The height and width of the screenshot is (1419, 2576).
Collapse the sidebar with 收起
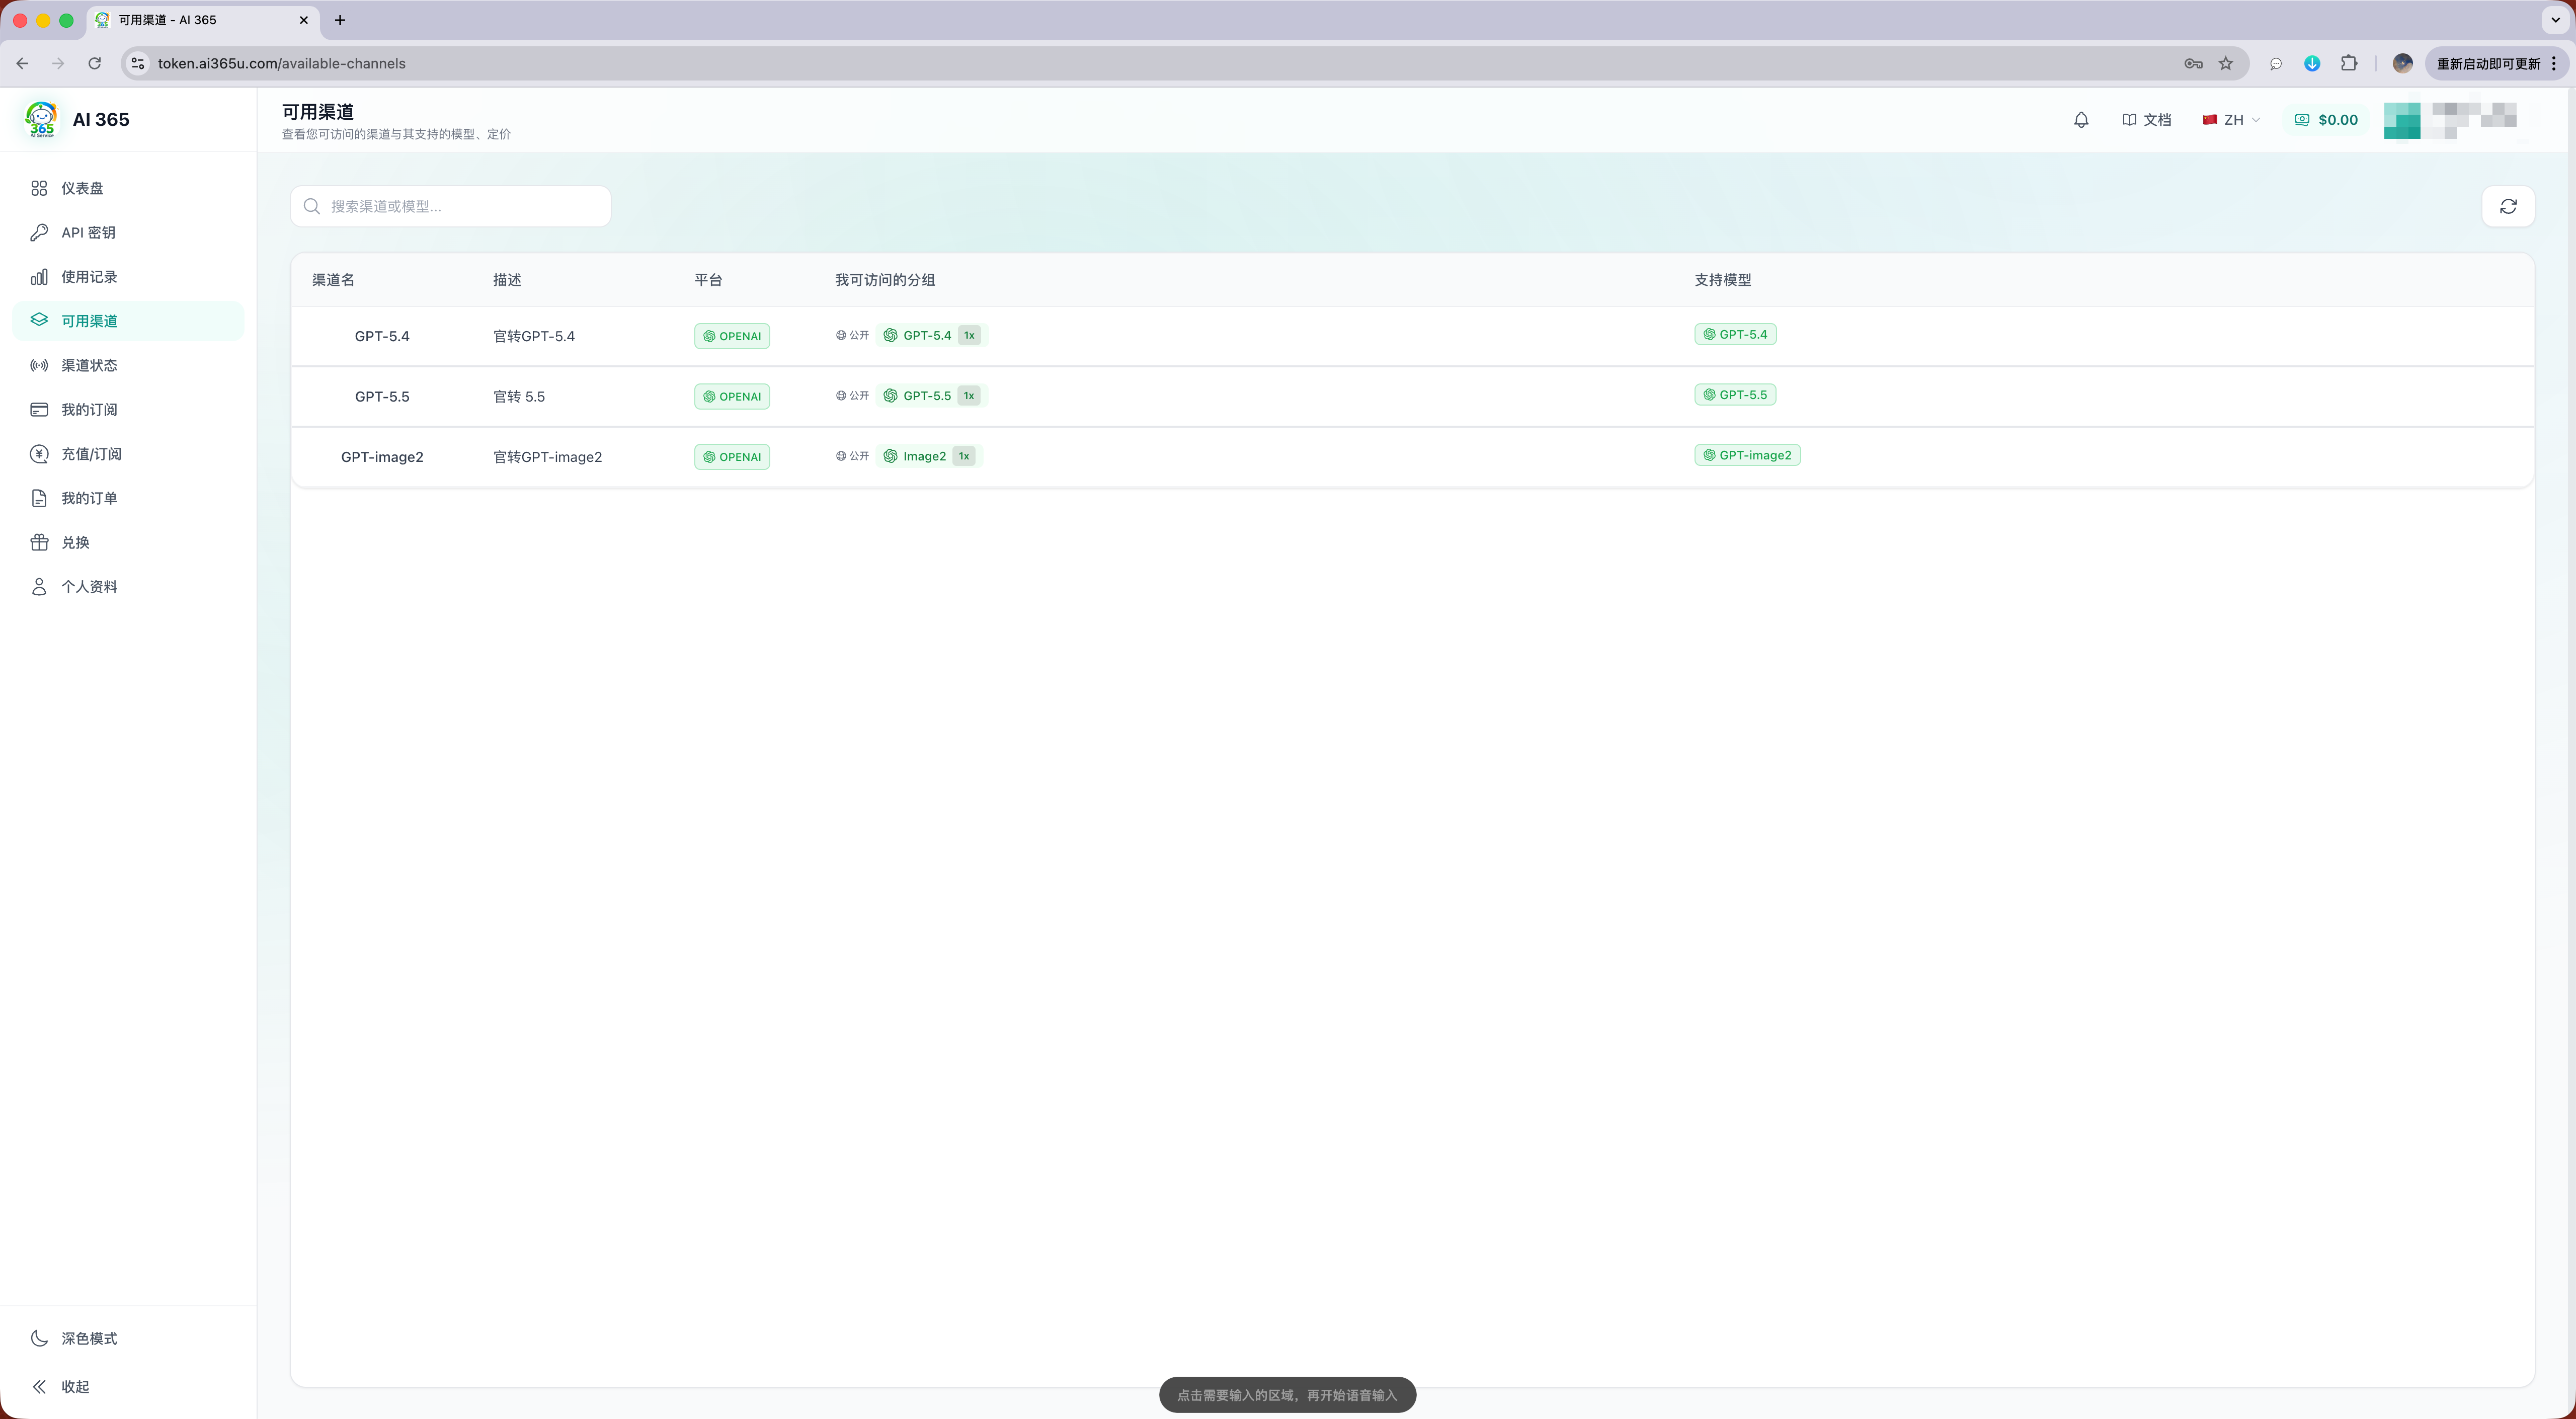click(x=128, y=1386)
